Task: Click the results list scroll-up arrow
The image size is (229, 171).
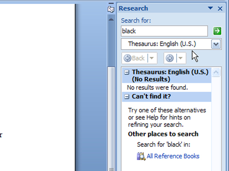Action: click(216, 72)
